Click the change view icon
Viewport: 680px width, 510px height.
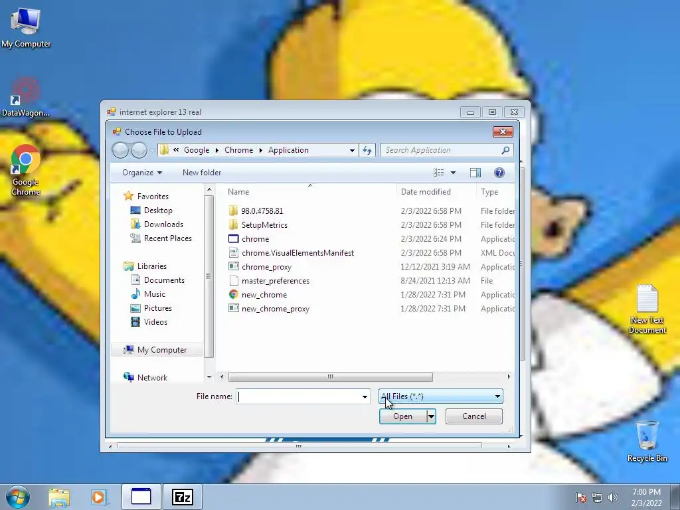[438, 173]
